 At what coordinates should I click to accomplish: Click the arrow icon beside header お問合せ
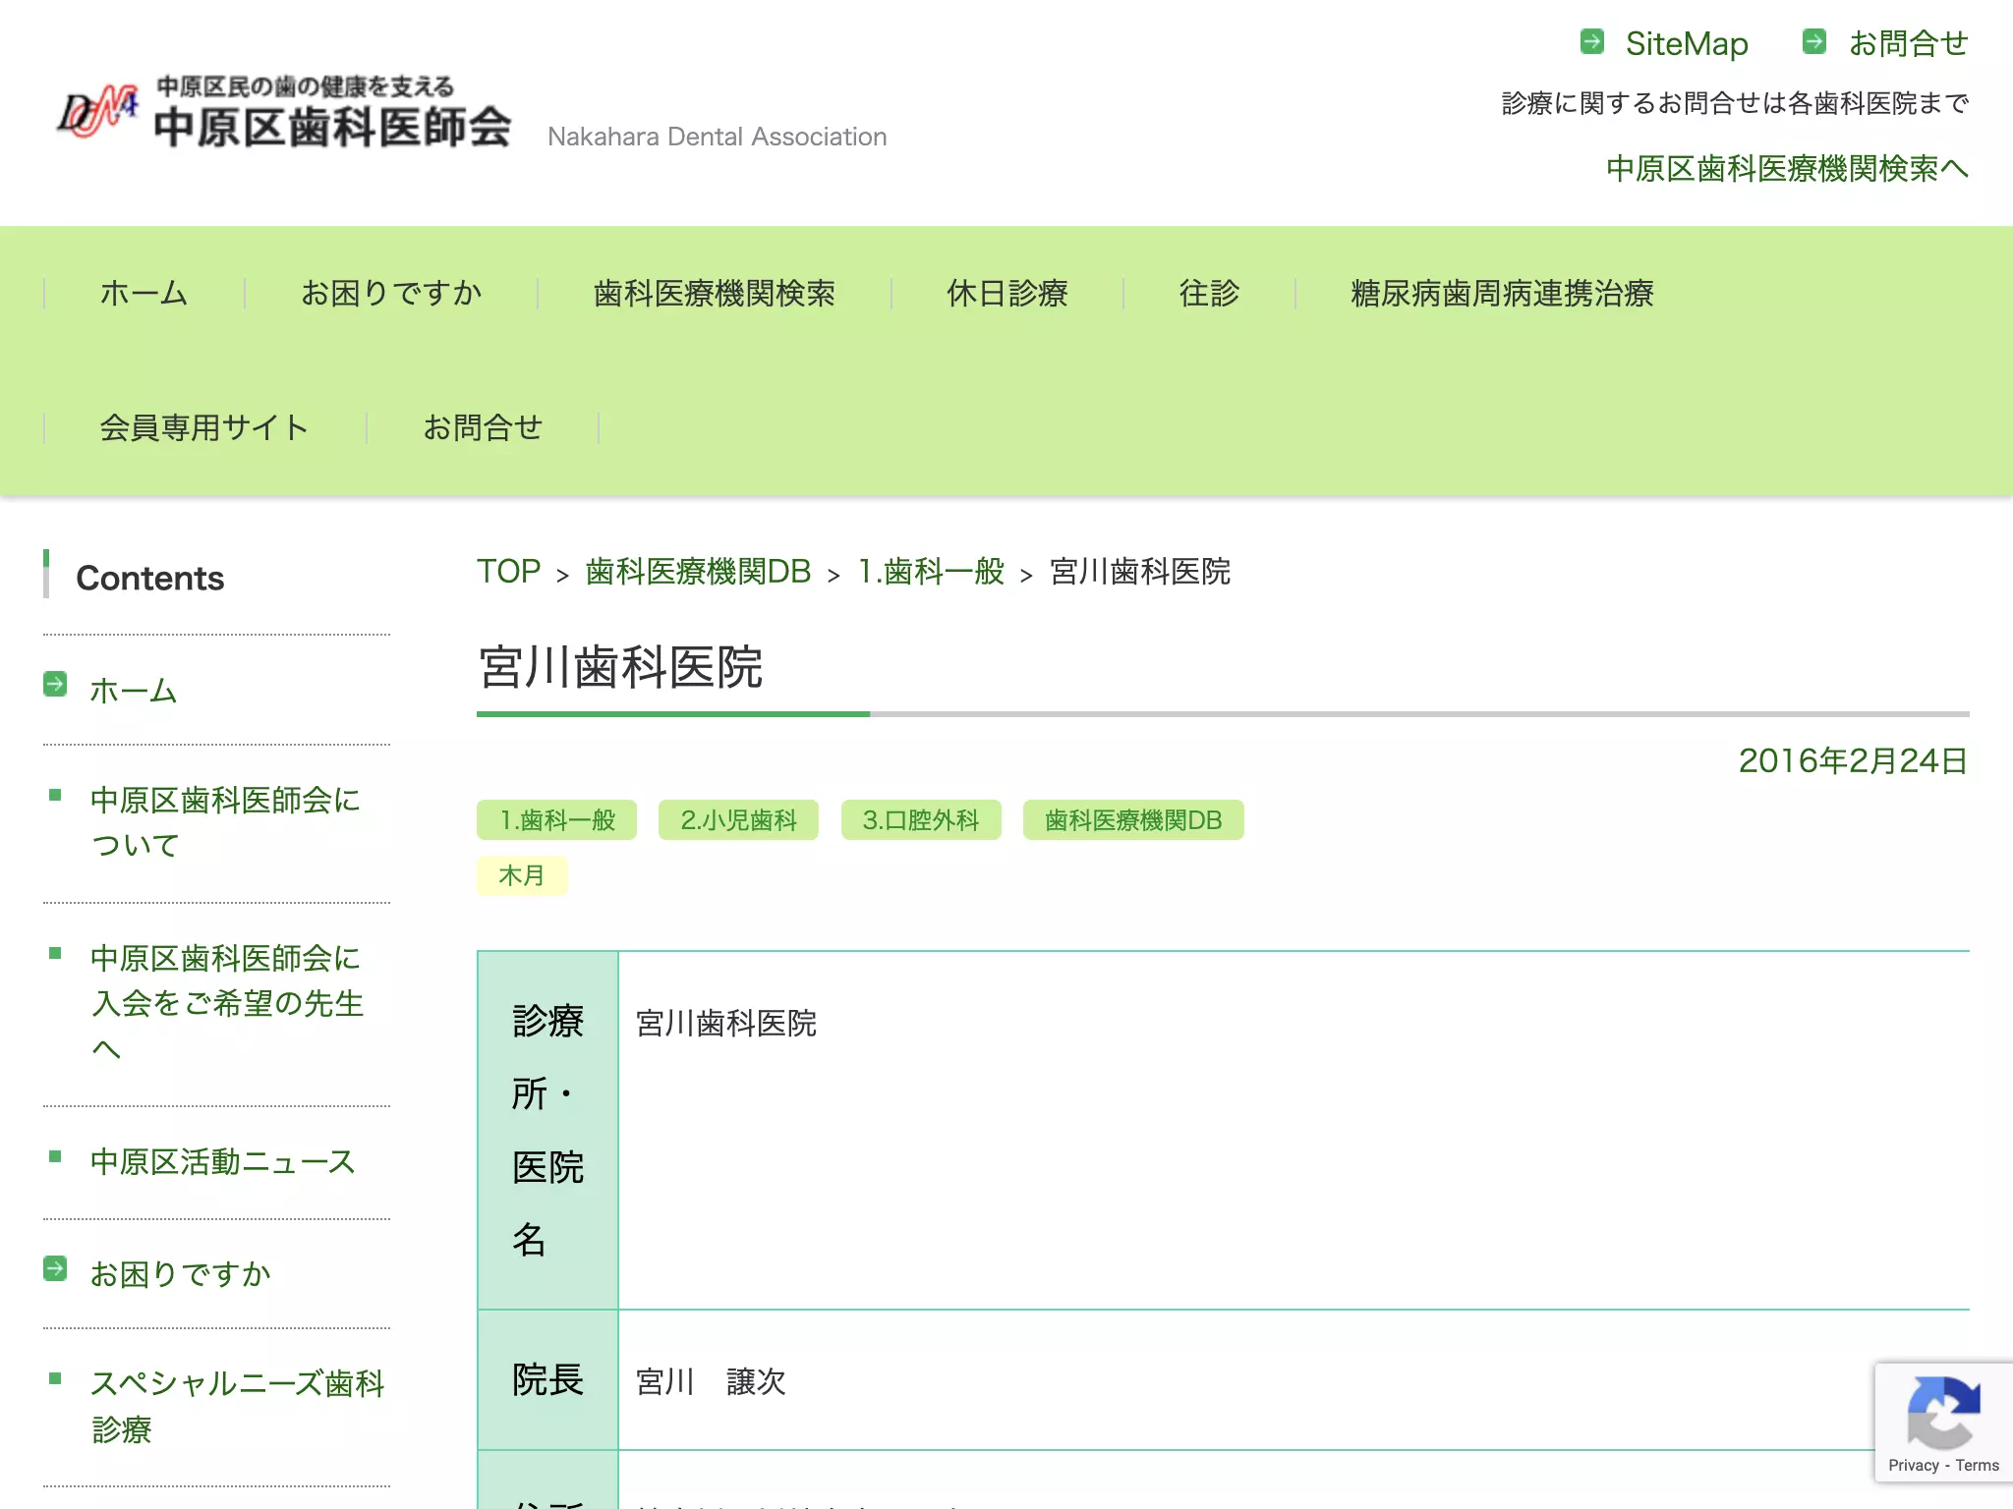(x=1813, y=41)
